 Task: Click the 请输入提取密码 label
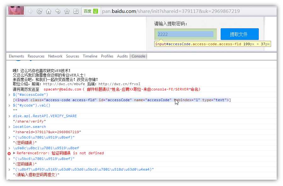(171, 24)
